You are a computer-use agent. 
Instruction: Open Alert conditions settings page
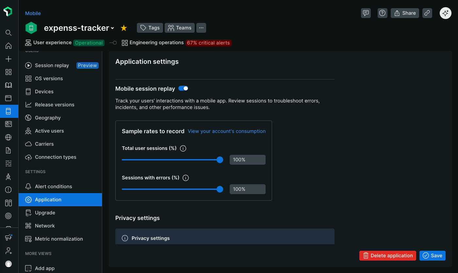(53, 187)
